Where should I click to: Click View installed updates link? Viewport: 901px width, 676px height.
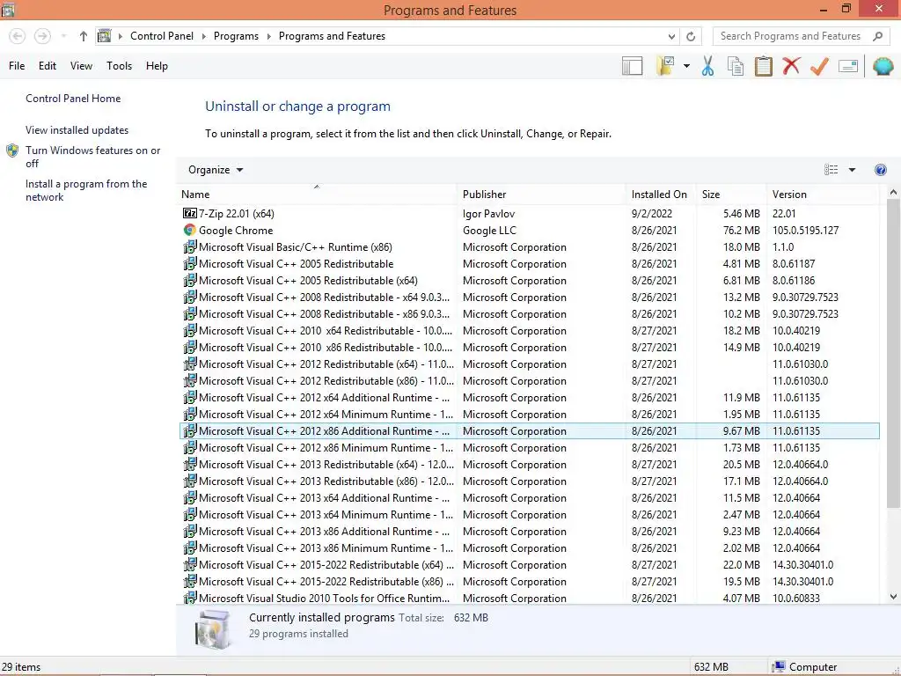pos(77,130)
